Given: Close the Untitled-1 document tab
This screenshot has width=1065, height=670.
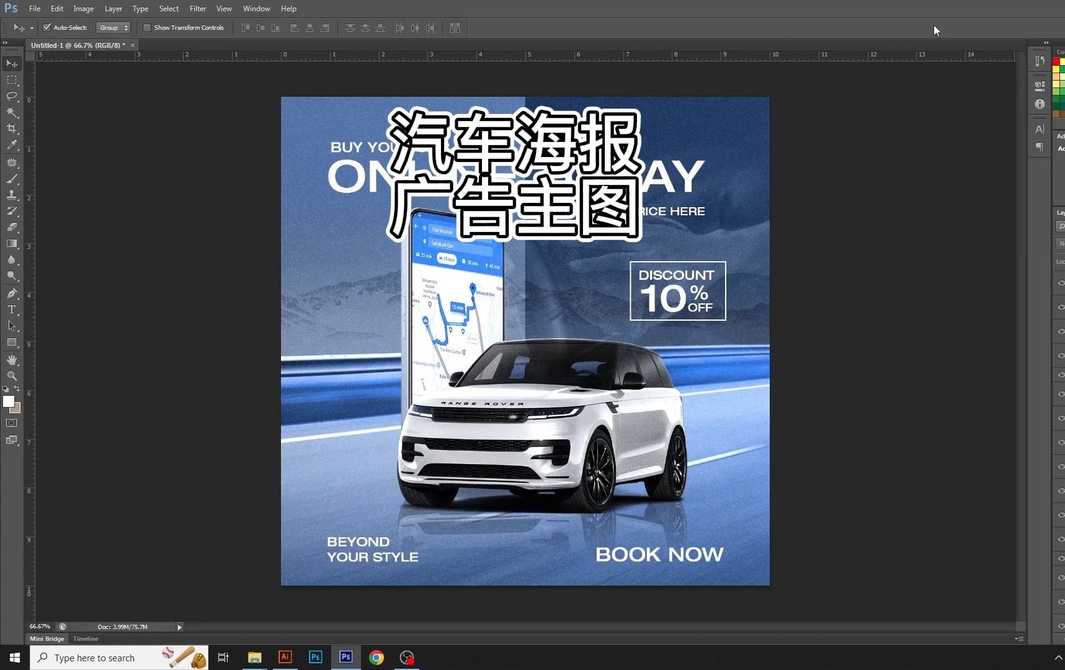Looking at the screenshot, I should 133,45.
